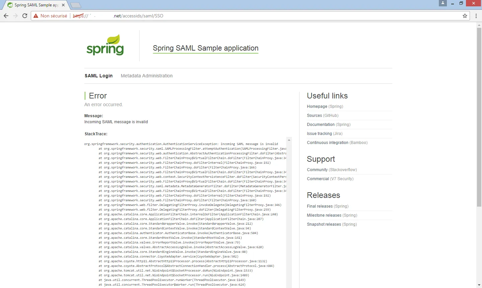Open Sources (GitHub) link
The height and width of the screenshot is (288, 482).
pos(323,116)
